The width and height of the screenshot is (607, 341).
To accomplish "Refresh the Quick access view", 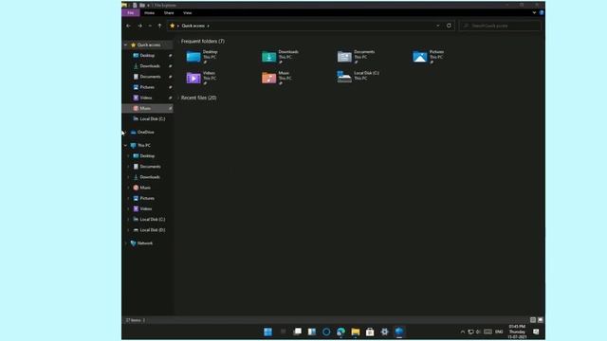I will pos(449,26).
